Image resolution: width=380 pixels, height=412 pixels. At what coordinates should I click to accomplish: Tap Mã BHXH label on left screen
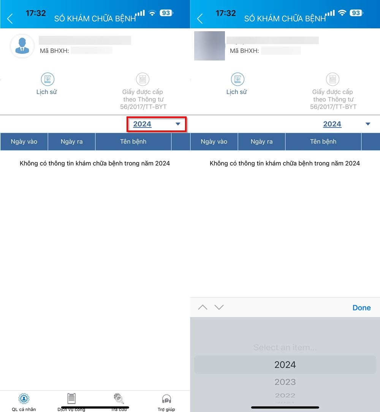point(54,51)
